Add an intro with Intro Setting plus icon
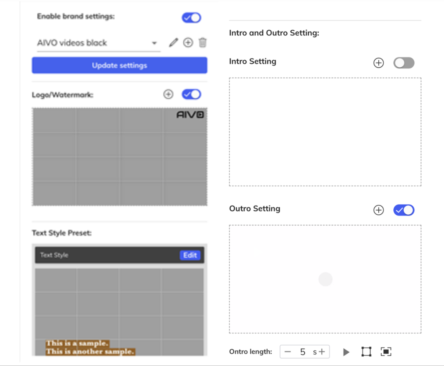Viewport: 444px width, 366px height. (379, 63)
